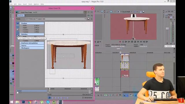Click the Master bus horizontal scrollbar
Viewport: 185px width, 104px height.
coord(170,46)
